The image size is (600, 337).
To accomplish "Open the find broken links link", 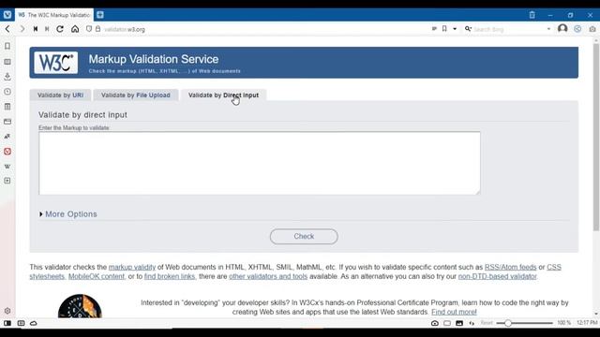I will pyautogui.click(x=170, y=276).
